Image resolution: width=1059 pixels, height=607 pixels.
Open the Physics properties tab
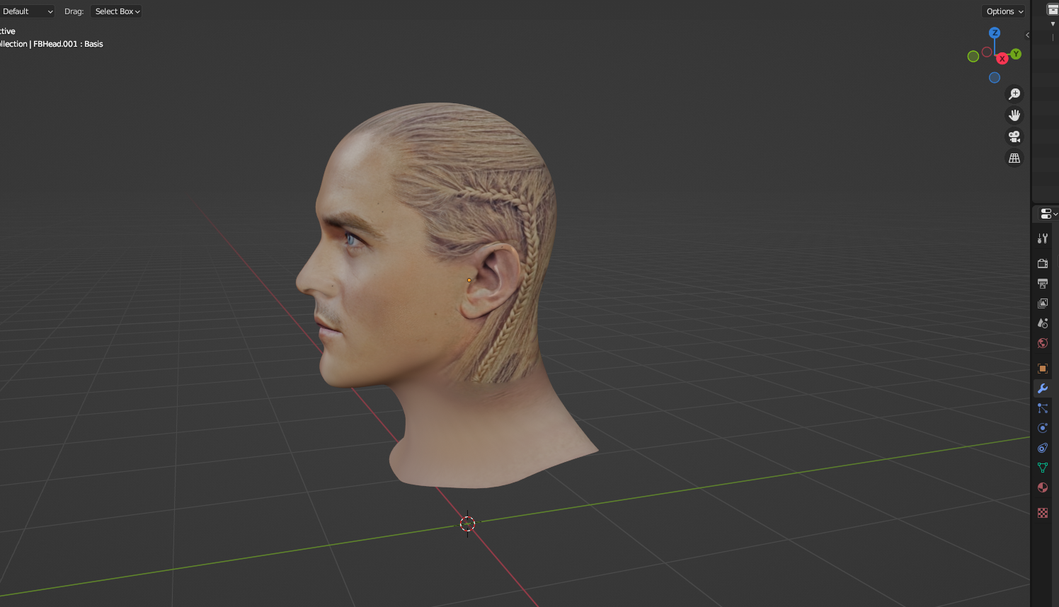coord(1043,428)
